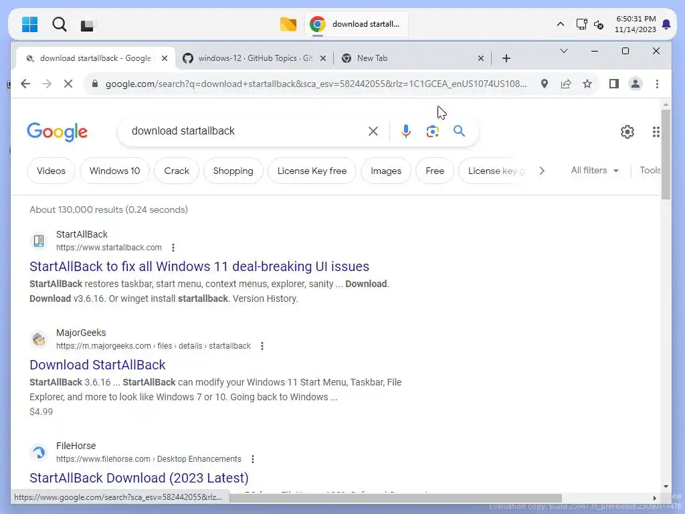Open the Download StartAllBack MajorGeeks link
The image size is (685, 514).
click(98, 365)
